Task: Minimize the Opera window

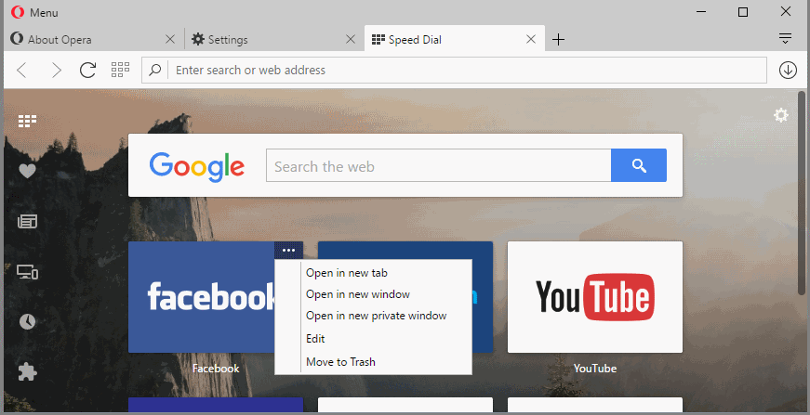Action: 700,12
